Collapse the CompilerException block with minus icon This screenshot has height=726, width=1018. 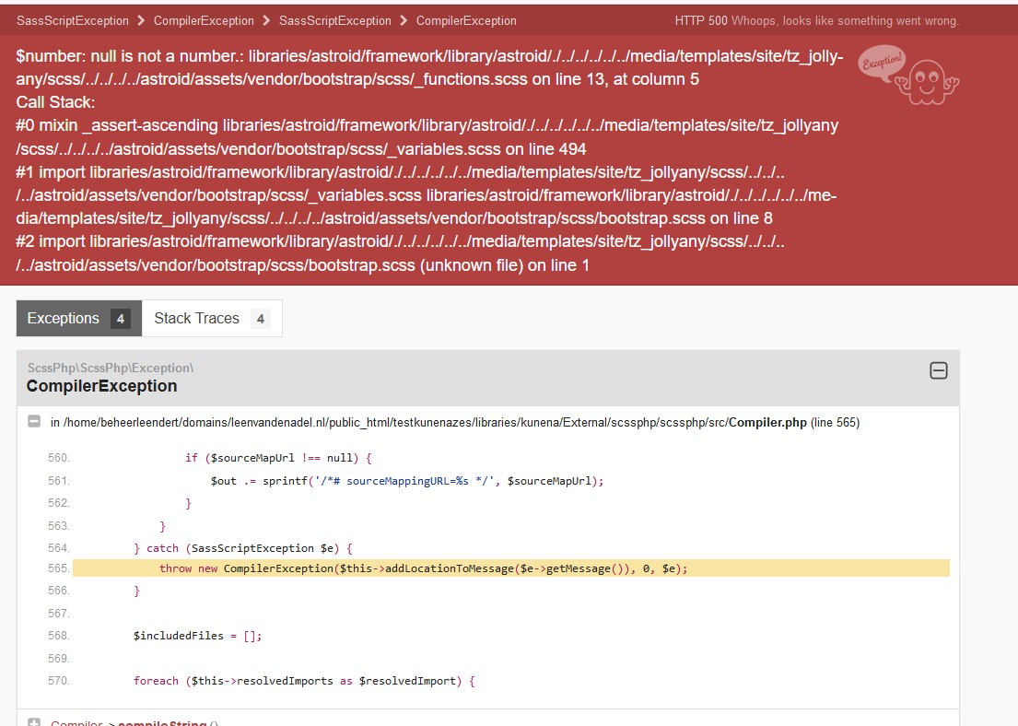click(x=938, y=370)
